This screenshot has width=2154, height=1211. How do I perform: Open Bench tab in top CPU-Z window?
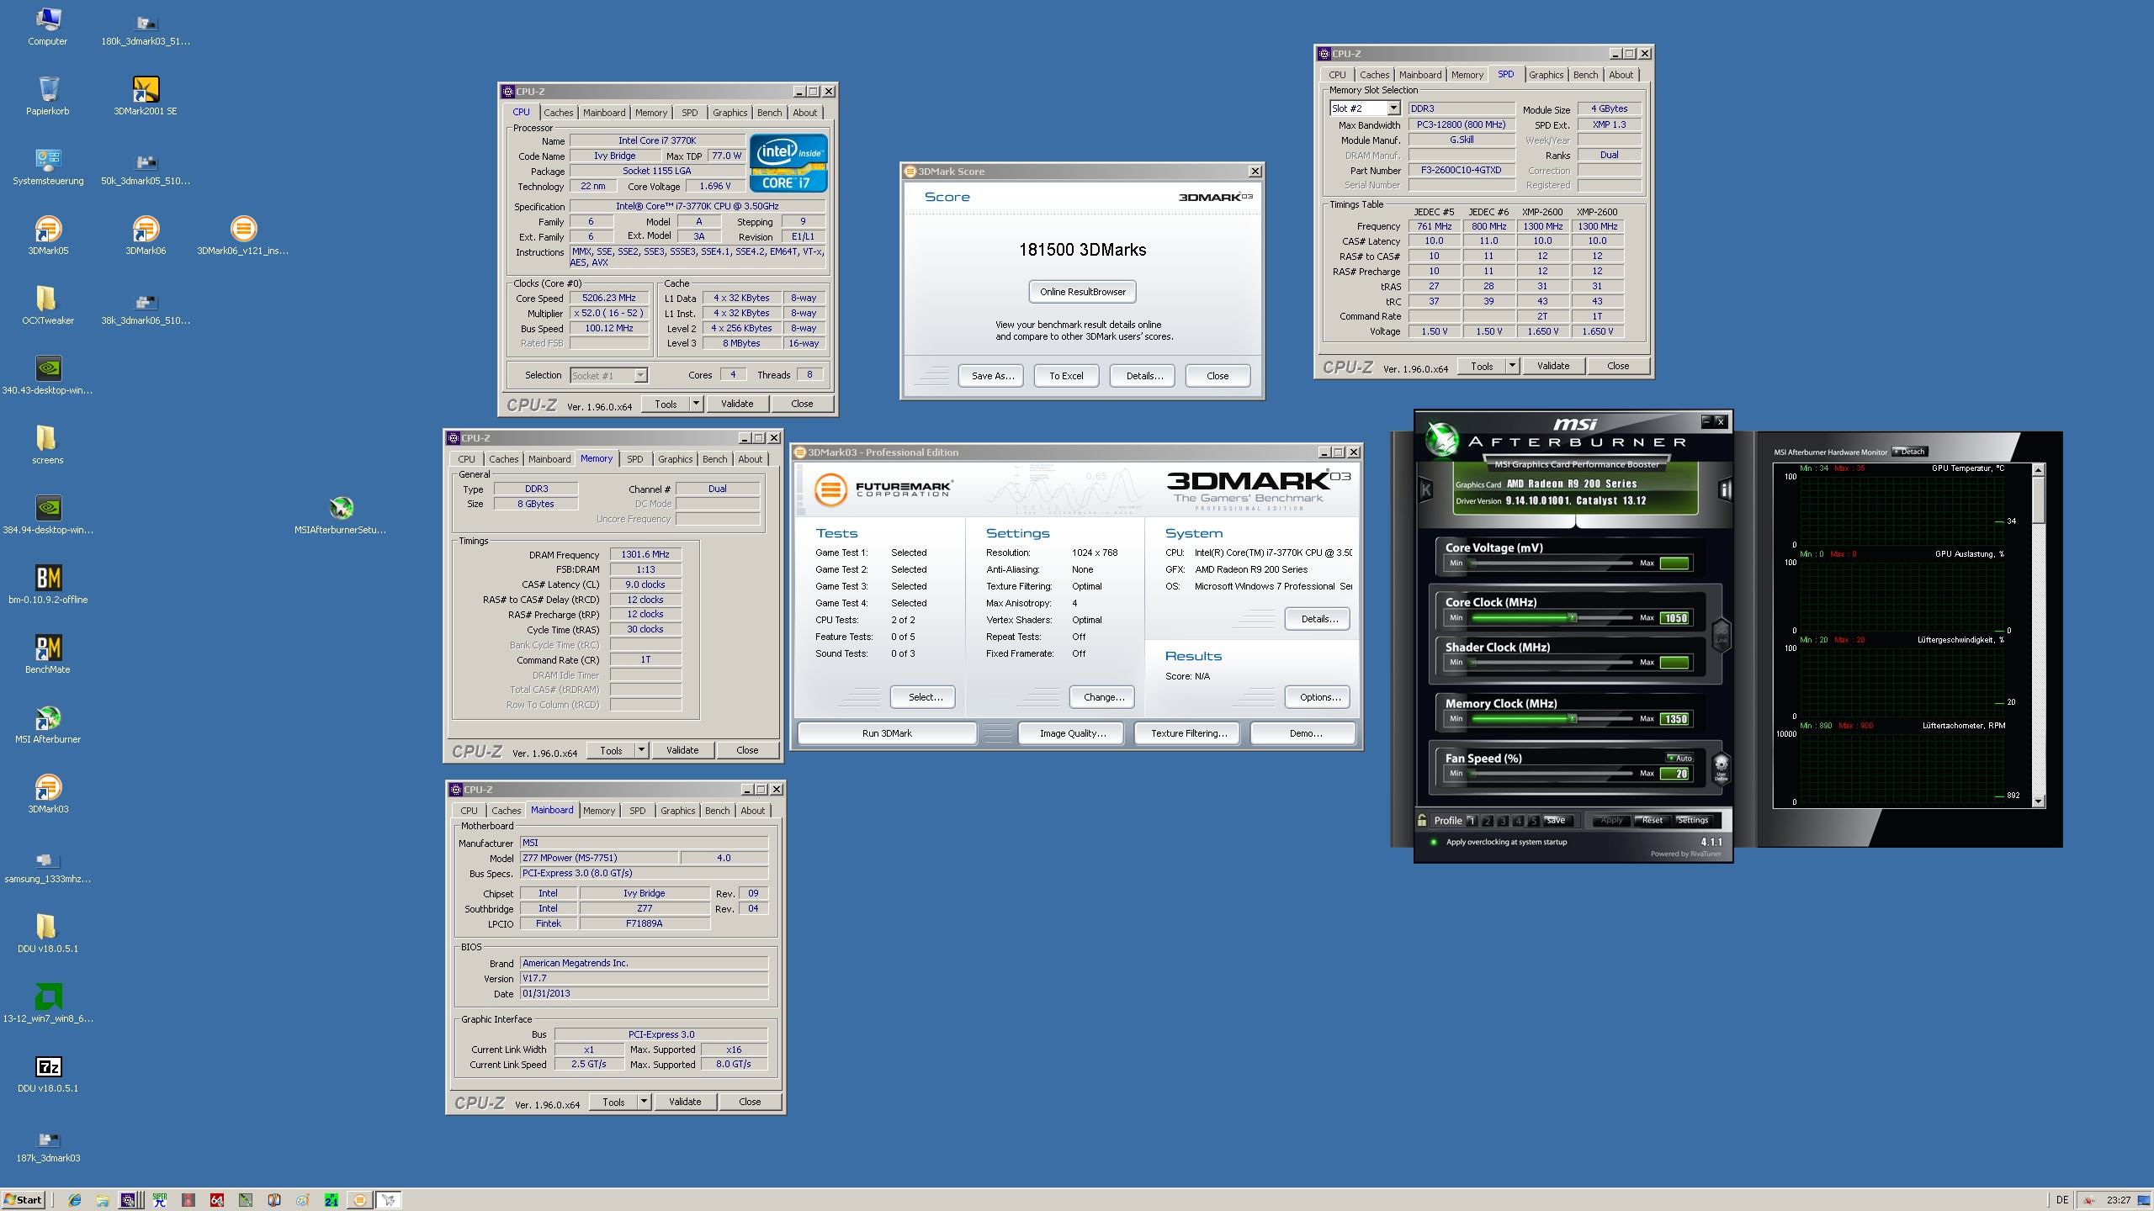click(x=769, y=113)
